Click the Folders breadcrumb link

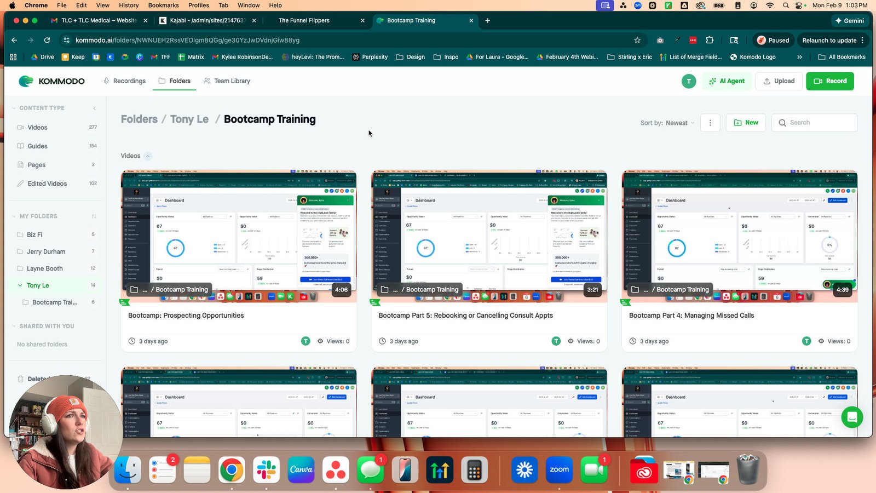tap(139, 119)
